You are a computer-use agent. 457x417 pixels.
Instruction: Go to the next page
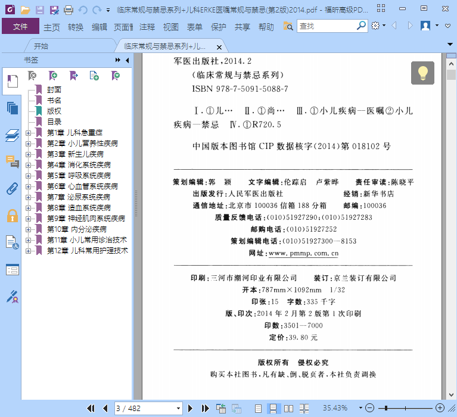(190, 409)
